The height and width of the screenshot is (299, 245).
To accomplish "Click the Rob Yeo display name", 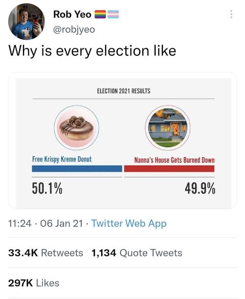I will coord(72,14).
